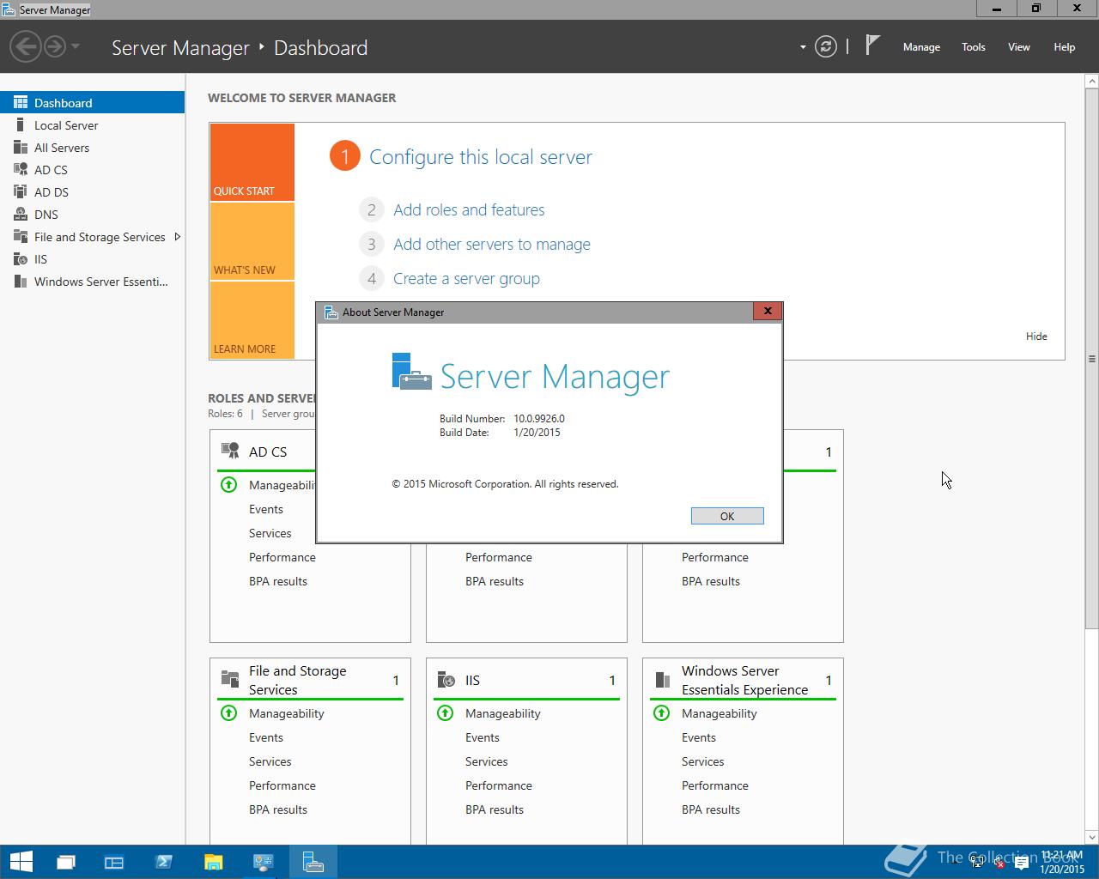Open the Windows Start button
1099x879 pixels.
click(x=21, y=862)
